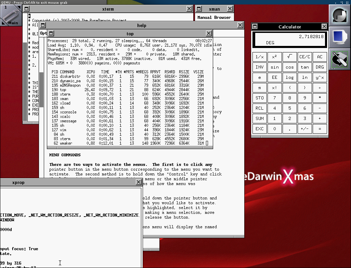The height and width of the screenshot is (268, 351).
Task: Click the cos button in Calculator
Action: coord(289,67)
